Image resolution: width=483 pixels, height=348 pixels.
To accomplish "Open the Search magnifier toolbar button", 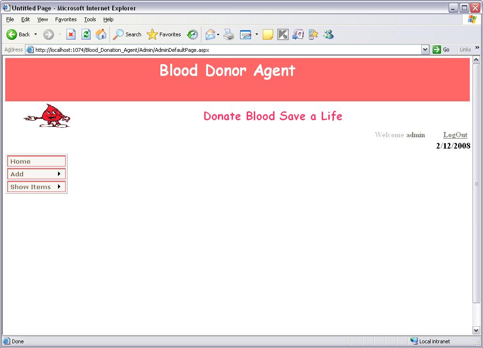I will pos(127,34).
